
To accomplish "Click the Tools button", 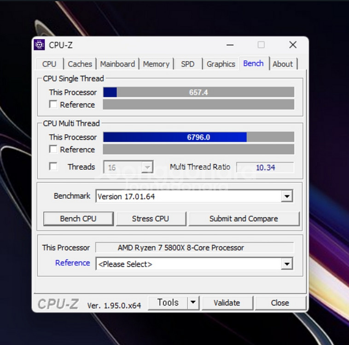I will 168,303.
